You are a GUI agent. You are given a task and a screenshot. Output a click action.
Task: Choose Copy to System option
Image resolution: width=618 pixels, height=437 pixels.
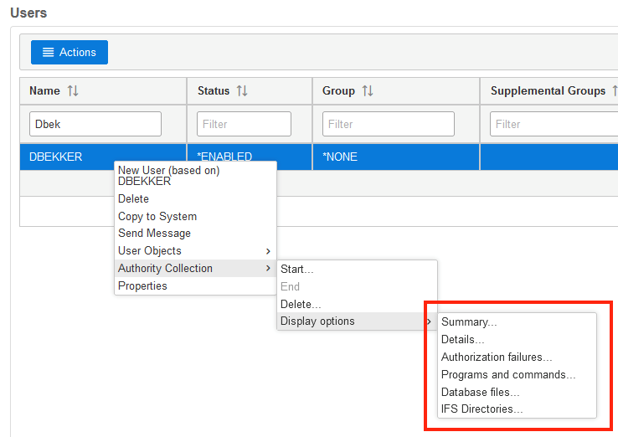(x=157, y=217)
